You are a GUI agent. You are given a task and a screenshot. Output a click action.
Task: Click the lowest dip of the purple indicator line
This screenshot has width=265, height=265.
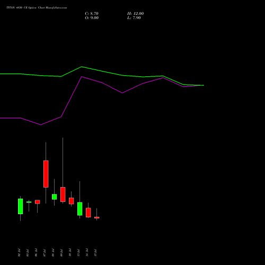coord(41,125)
